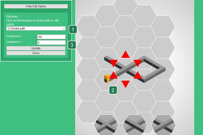203x135 pixels.
Task: Select the orange cube on the path
Action: tap(107, 78)
